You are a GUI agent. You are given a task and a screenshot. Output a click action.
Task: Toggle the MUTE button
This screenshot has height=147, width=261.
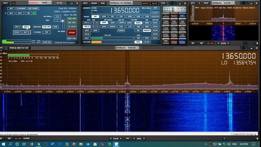click(x=86, y=34)
